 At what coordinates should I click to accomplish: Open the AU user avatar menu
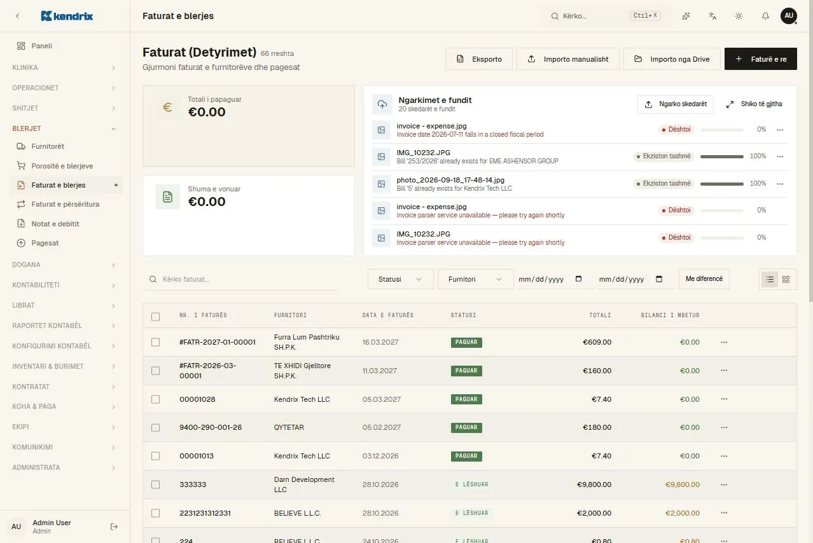pos(789,16)
